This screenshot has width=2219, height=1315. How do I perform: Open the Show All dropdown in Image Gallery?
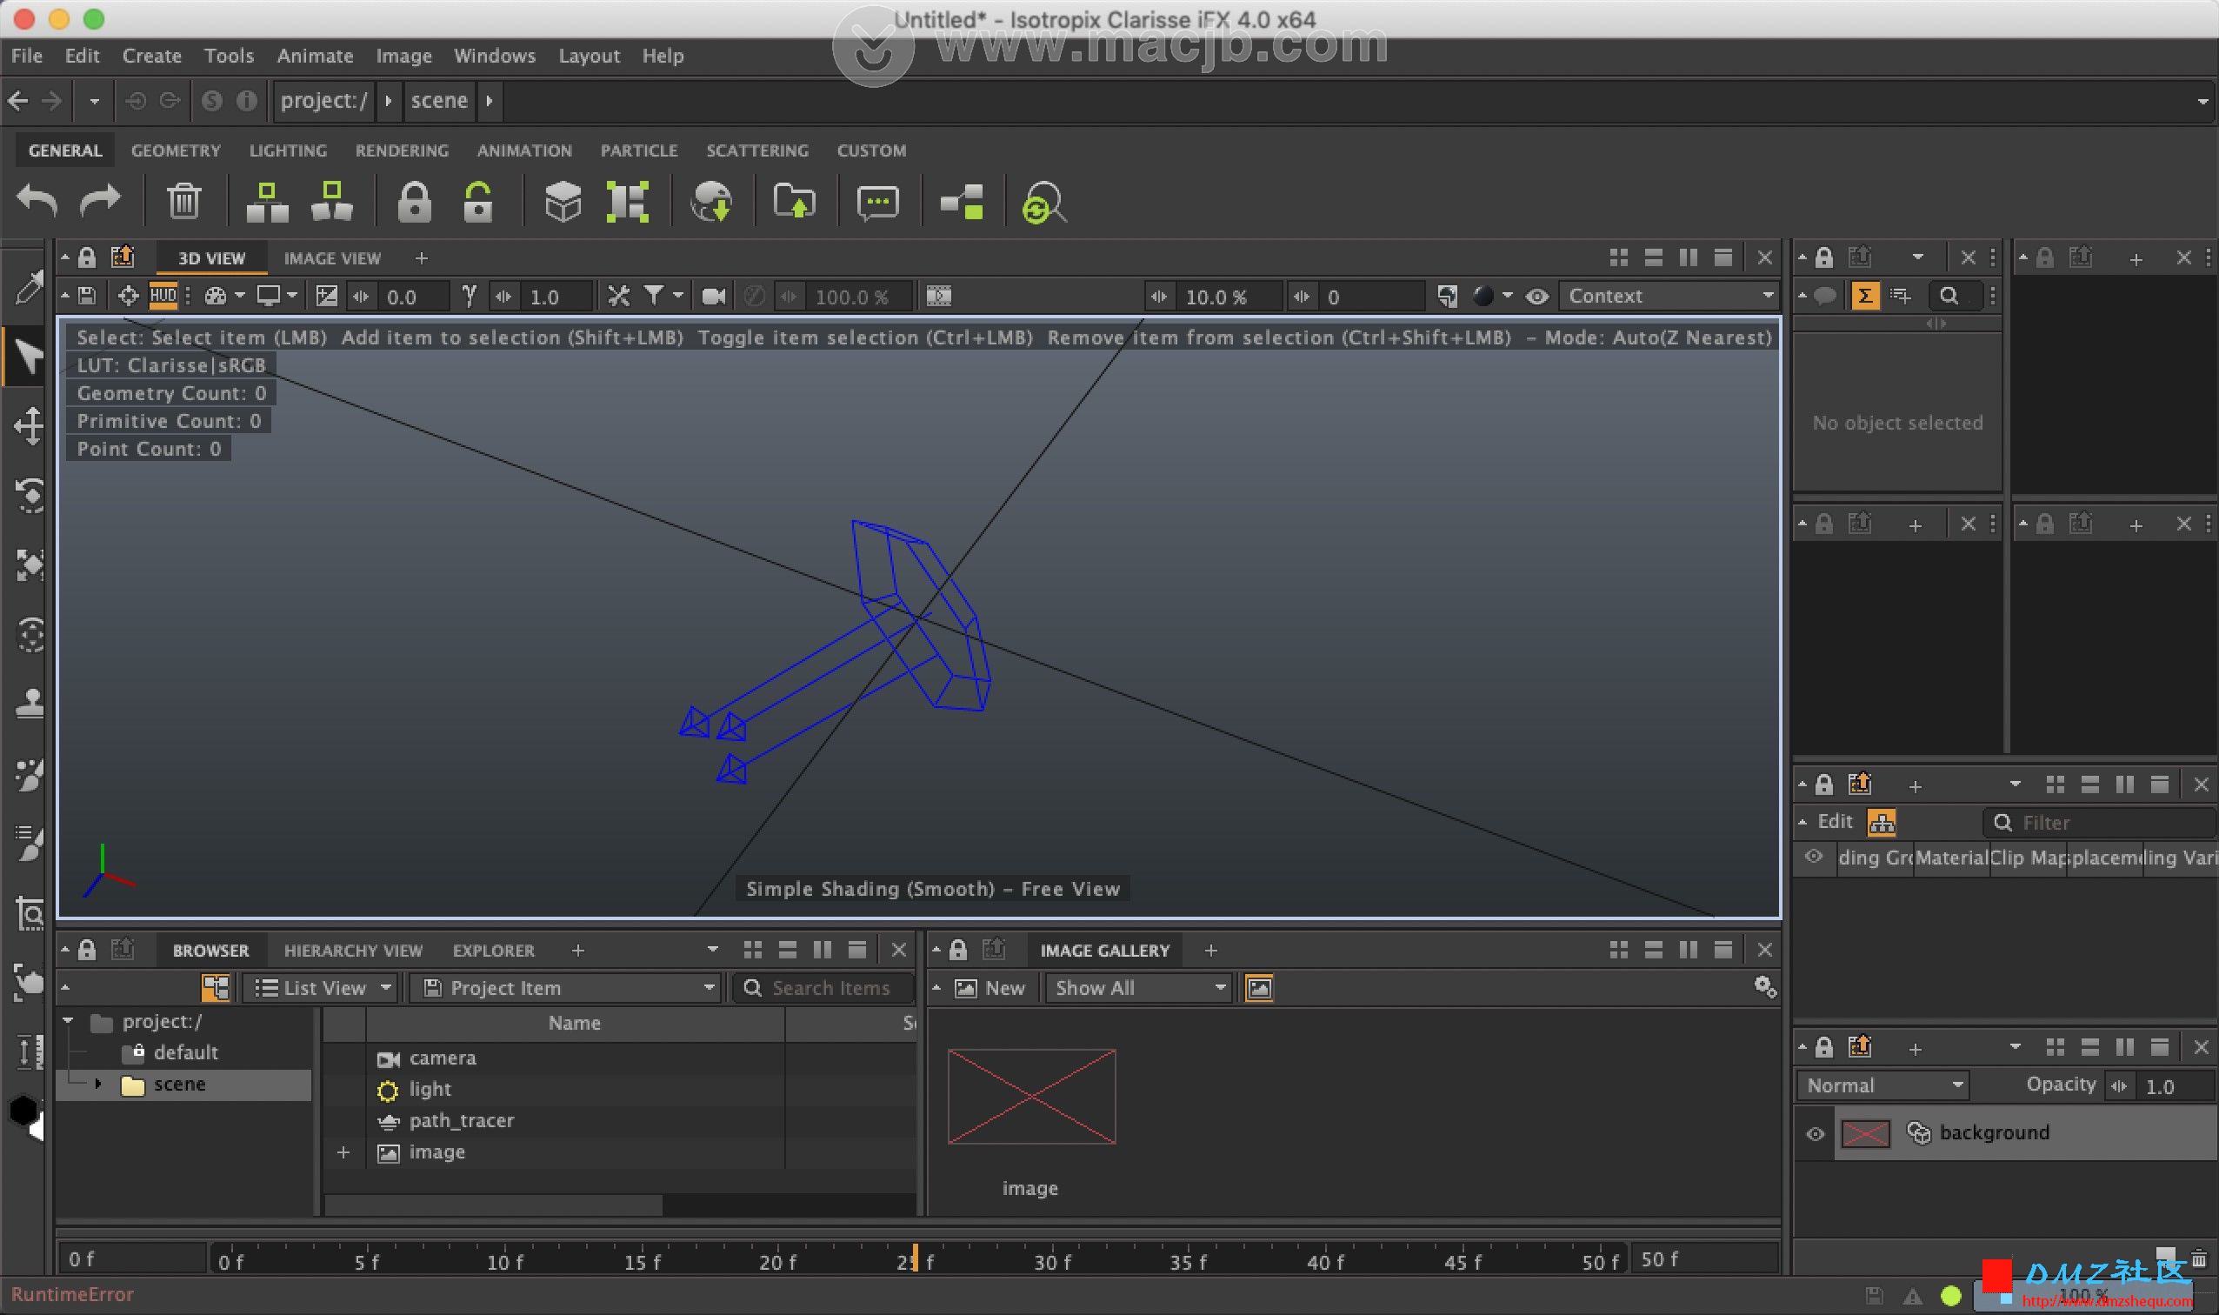tap(1138, 988)
